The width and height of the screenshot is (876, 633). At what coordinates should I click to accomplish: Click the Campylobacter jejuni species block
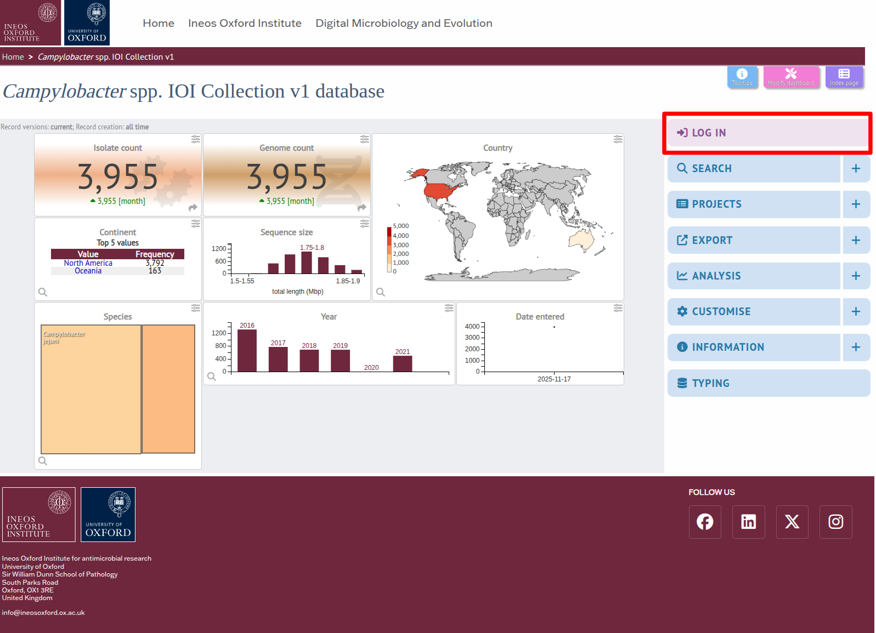(x=91, y=389)
